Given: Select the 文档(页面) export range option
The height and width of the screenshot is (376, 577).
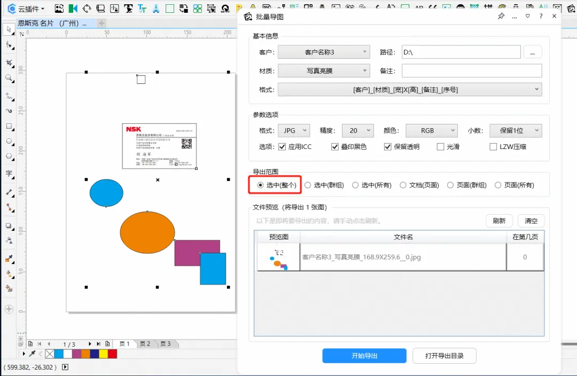Looking at the screenshot, I should tap(419, 185).
